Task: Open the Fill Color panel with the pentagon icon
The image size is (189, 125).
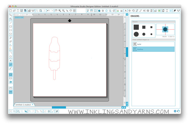Action: 99,11
